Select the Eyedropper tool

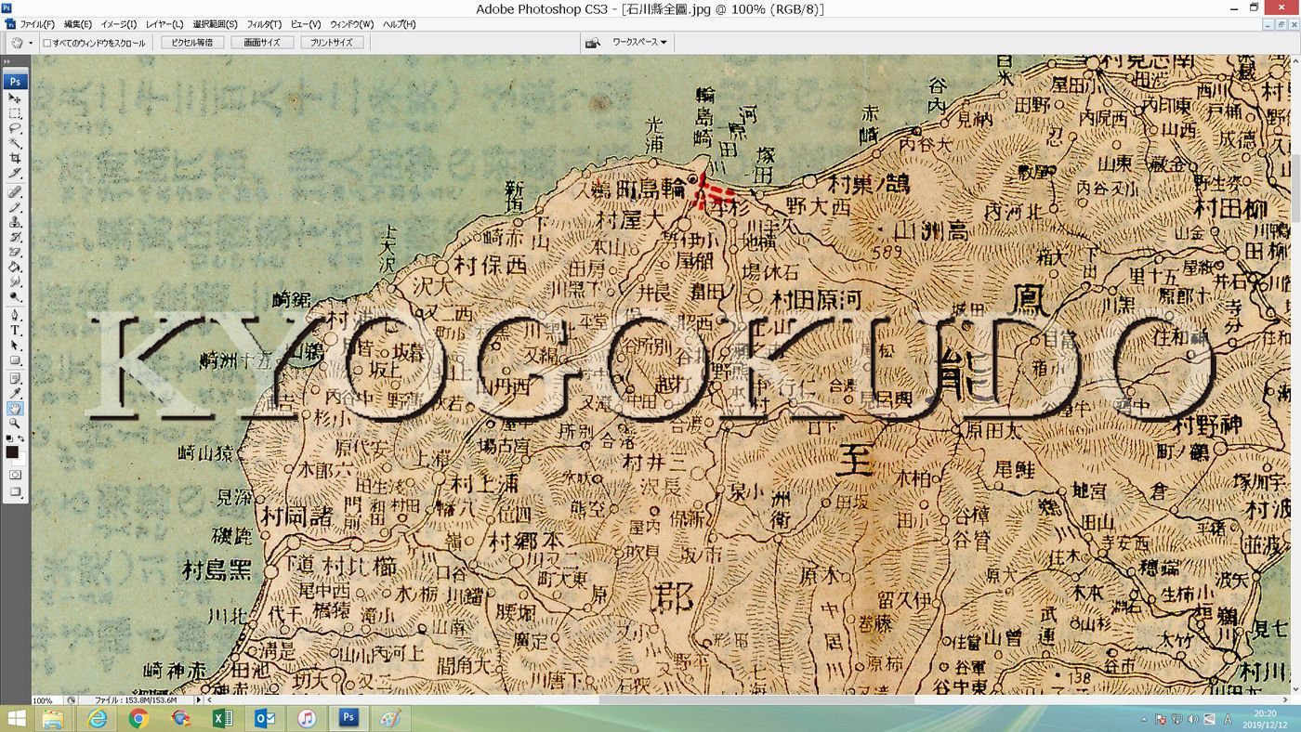coord(15,393)
